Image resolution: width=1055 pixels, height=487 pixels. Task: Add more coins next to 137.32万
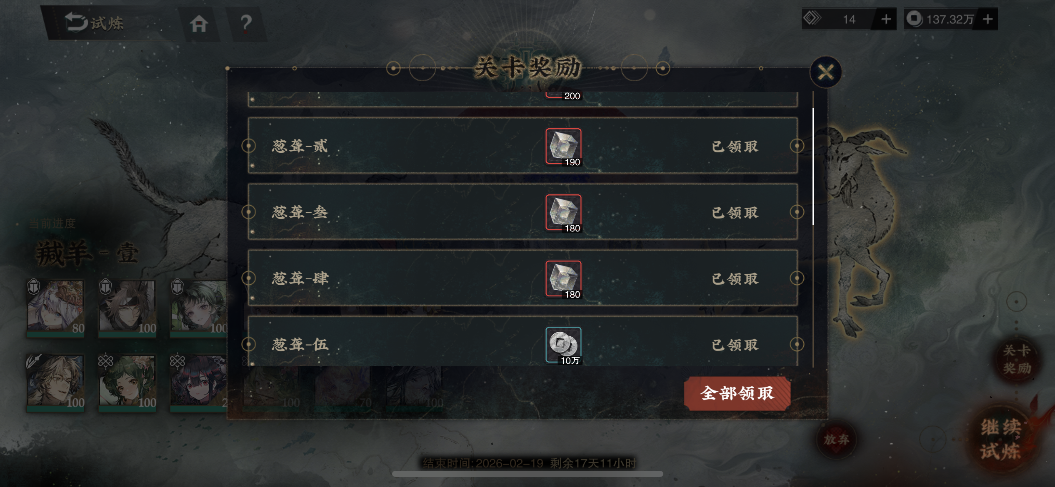[x=987, y=19]
